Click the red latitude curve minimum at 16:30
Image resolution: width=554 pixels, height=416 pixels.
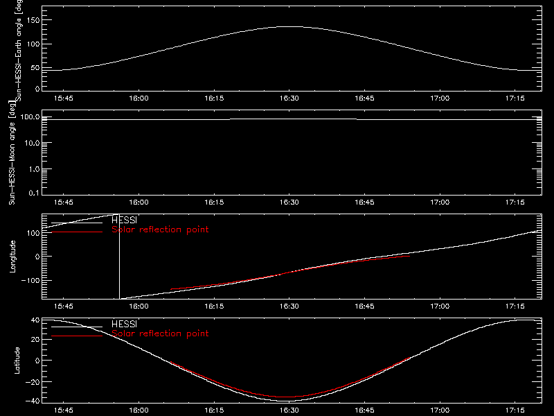tap(289, 397)
